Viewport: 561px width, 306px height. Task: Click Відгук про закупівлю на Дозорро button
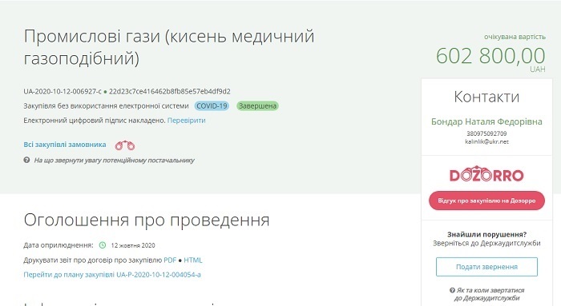[486, 201]
